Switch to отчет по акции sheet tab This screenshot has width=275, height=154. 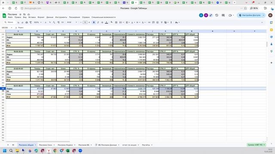(x=129, y=145)
